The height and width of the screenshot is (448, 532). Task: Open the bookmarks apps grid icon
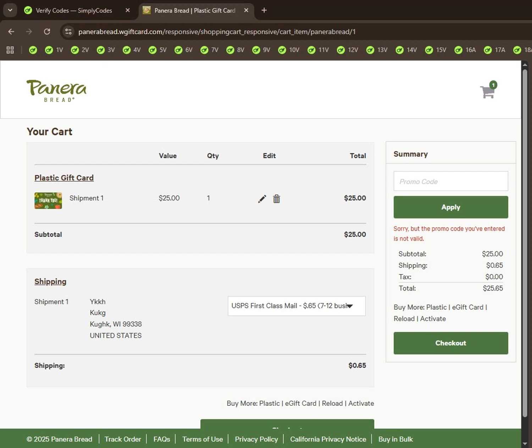tap(10, 50)
